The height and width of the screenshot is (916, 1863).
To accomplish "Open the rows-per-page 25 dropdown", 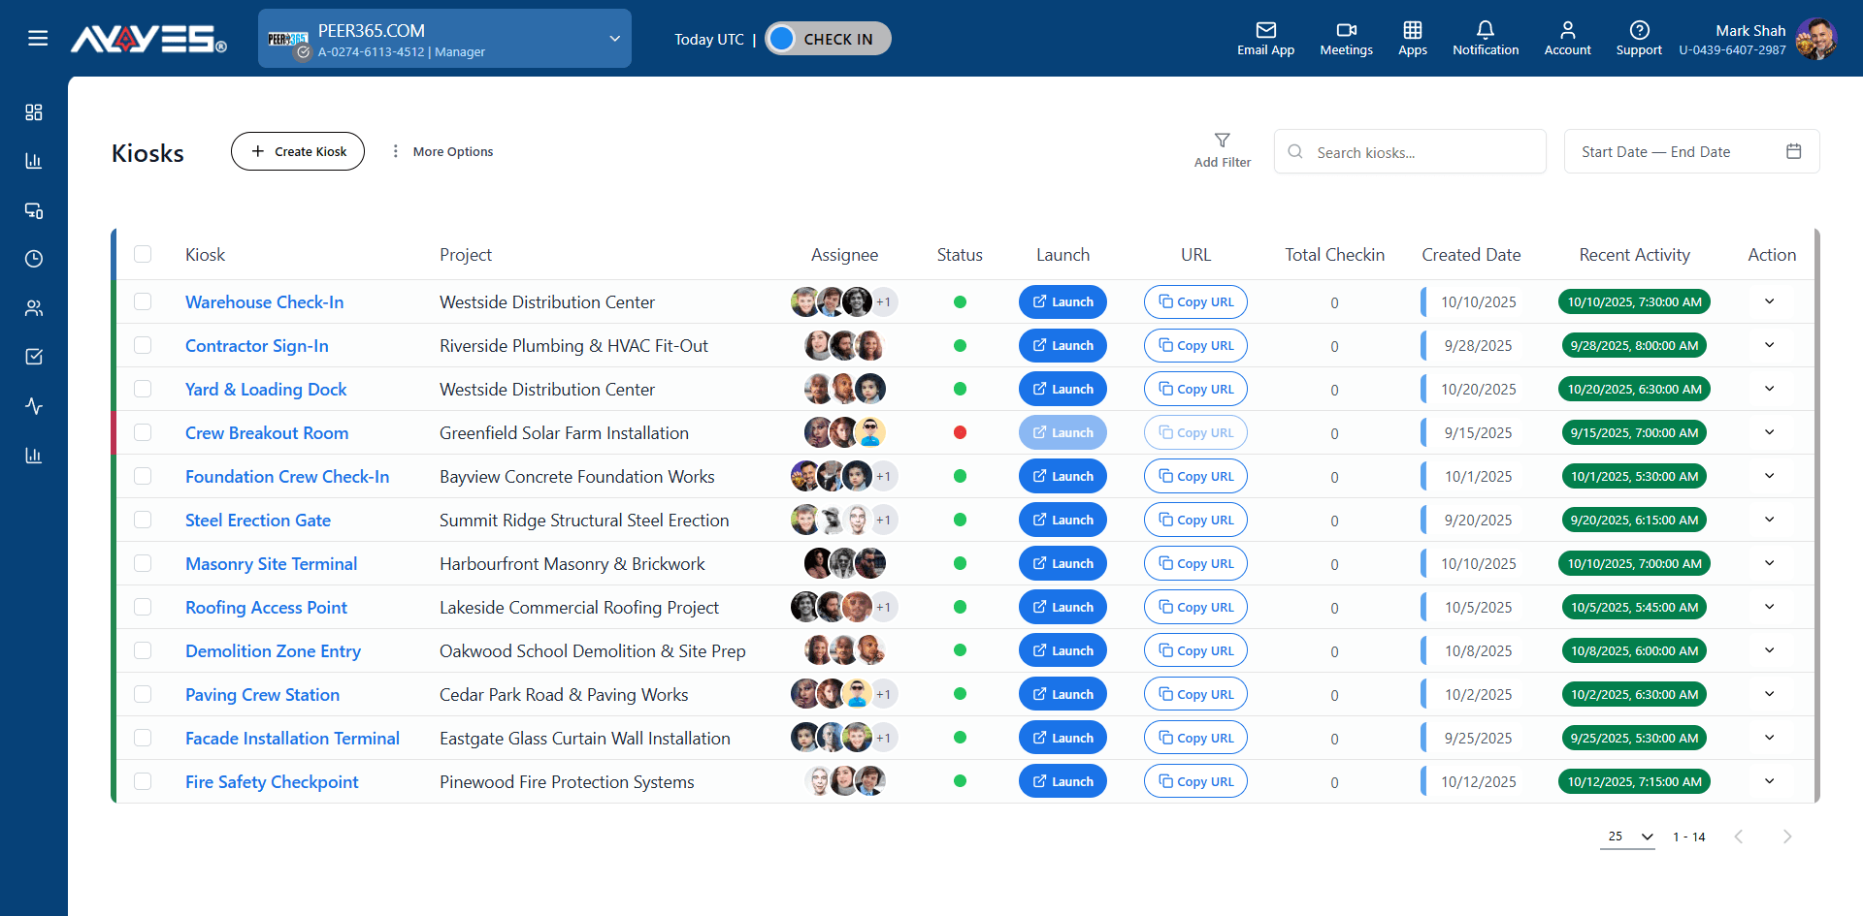I will tap(1627, 837).
